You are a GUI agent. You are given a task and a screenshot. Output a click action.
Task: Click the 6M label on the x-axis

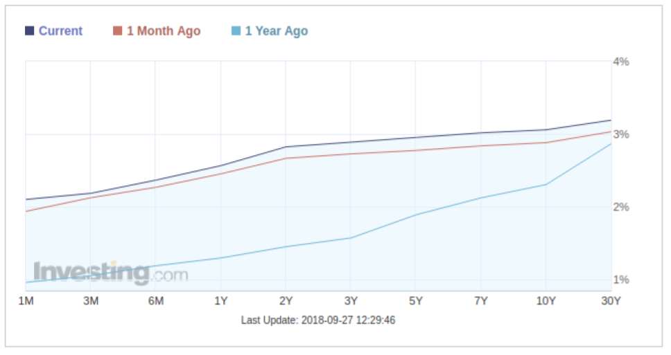[x=155, y=301]
